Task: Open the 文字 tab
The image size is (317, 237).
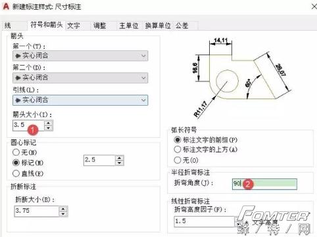Action: [x=78, y=26]
